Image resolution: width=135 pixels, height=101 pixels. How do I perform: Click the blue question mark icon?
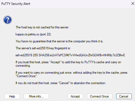[8, 20]
